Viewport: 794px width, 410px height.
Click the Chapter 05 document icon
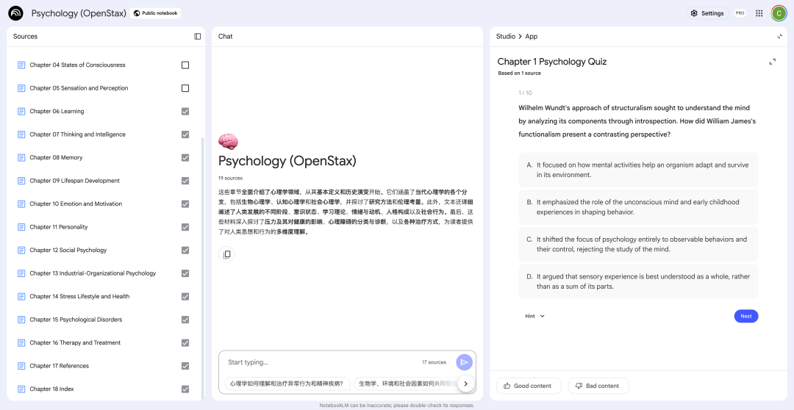[x=21, y=88]
